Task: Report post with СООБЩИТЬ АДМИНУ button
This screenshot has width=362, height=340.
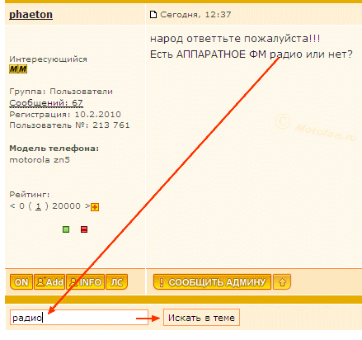Action: (212, 282)
